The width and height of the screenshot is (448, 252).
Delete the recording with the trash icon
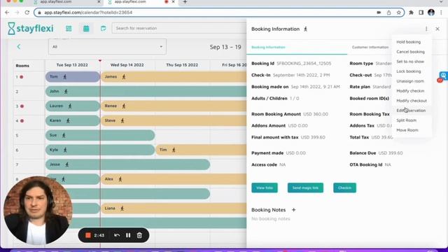point(139,235)
